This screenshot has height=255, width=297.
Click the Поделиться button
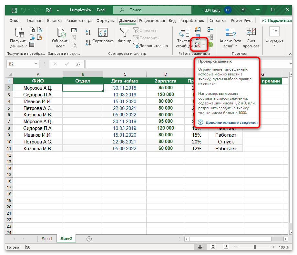(276, 20)
